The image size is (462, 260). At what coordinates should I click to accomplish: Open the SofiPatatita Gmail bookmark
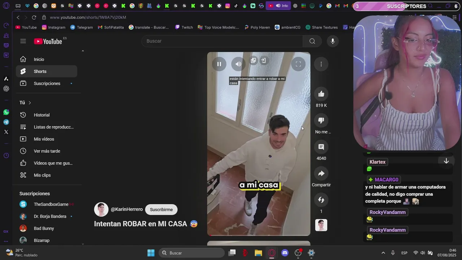110,27
